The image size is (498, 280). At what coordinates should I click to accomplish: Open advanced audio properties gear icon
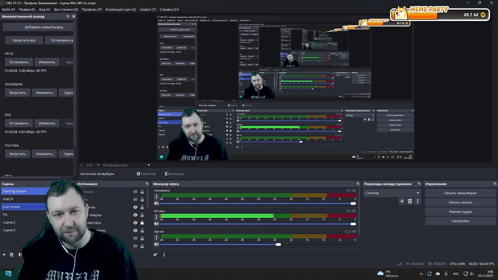pos(155,255)
